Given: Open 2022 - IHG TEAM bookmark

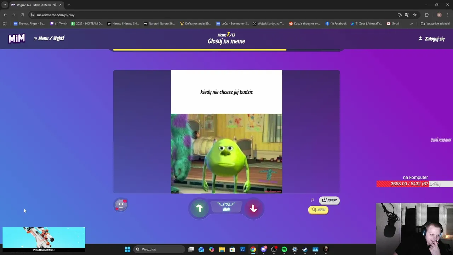Looking at the screenshot, I should pos(87,23).
